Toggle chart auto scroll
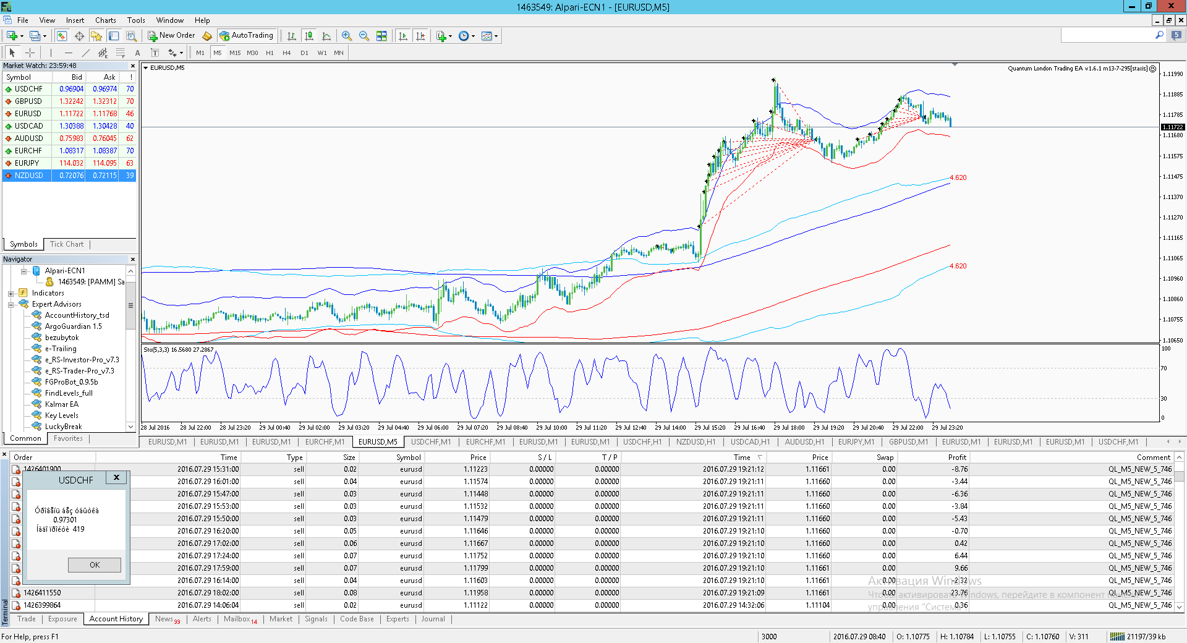The height and width of the screenshot is (643, 1187). point(403,36)
